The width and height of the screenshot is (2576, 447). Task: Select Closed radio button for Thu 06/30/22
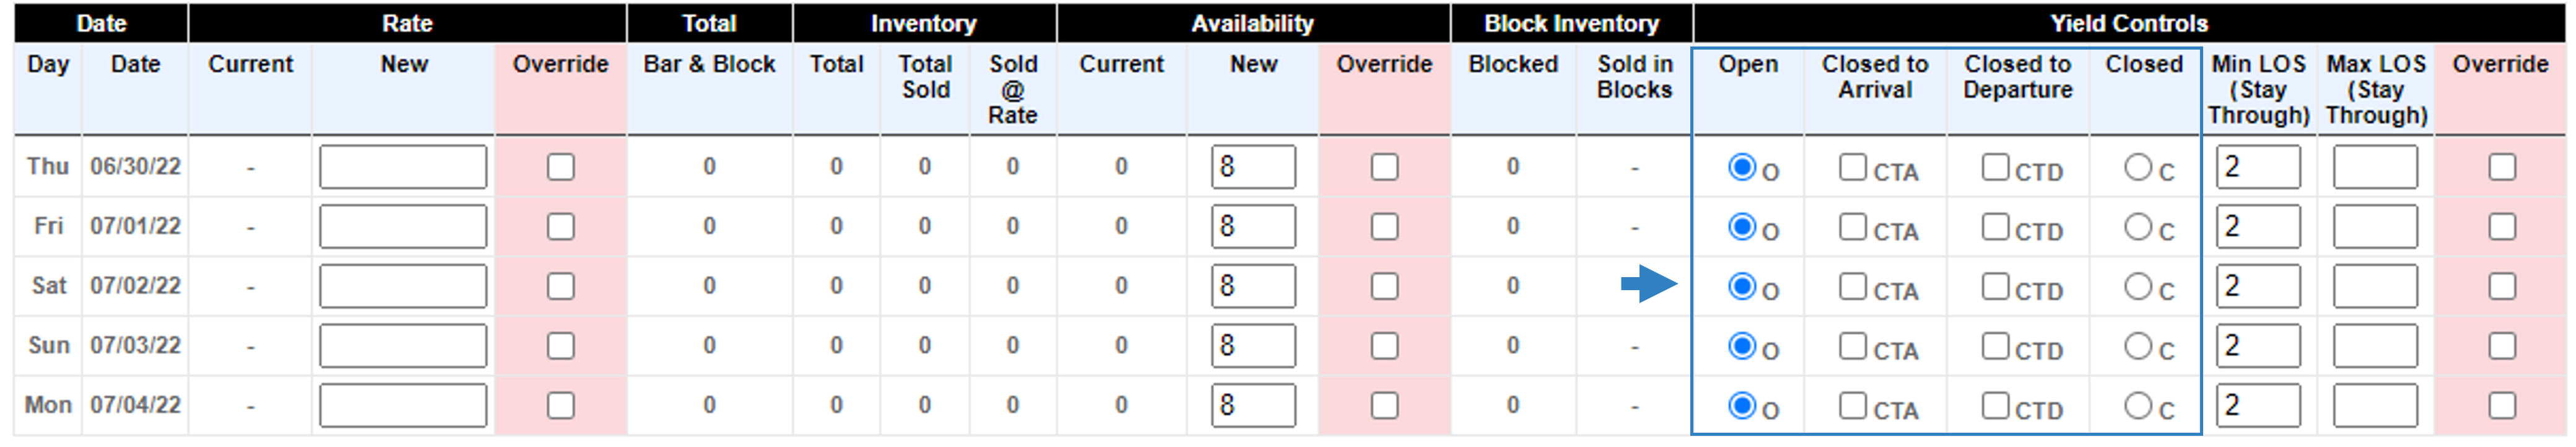coord(2137,167)
